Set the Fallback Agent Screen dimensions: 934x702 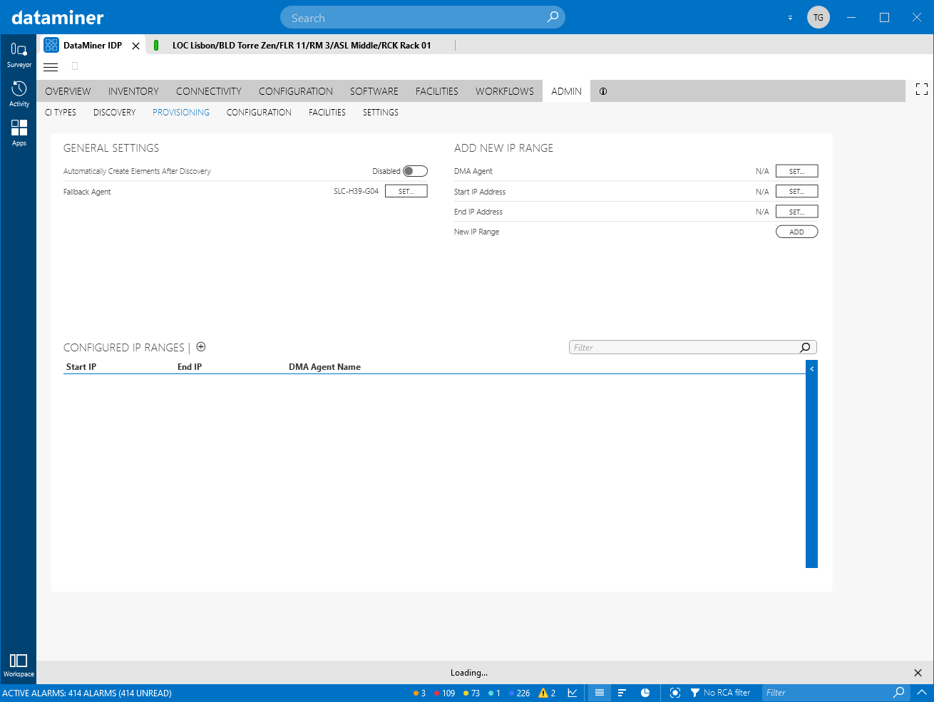coord(406,191)
